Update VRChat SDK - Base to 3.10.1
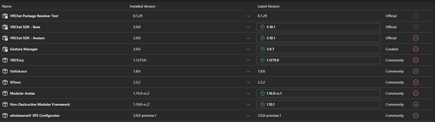The width and height of the screenshot is (435, 122). tap(318, 27)
